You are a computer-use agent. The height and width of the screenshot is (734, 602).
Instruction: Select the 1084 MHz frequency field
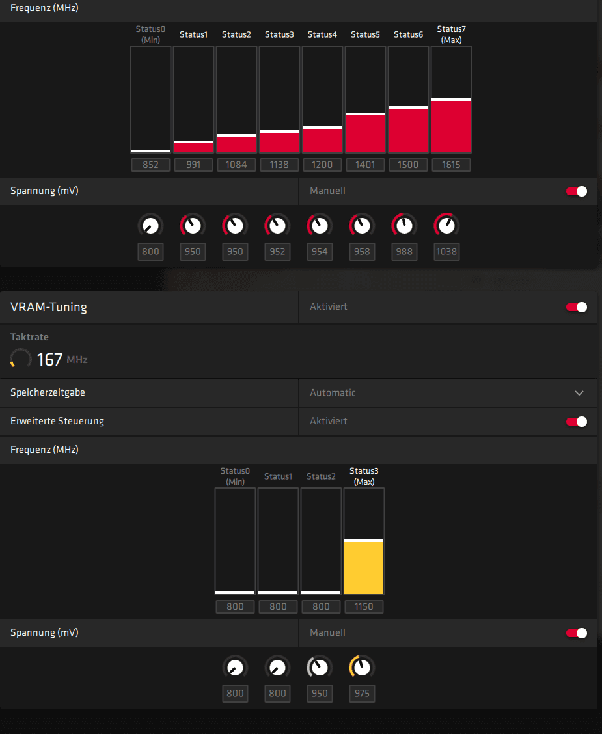point(236,165)
